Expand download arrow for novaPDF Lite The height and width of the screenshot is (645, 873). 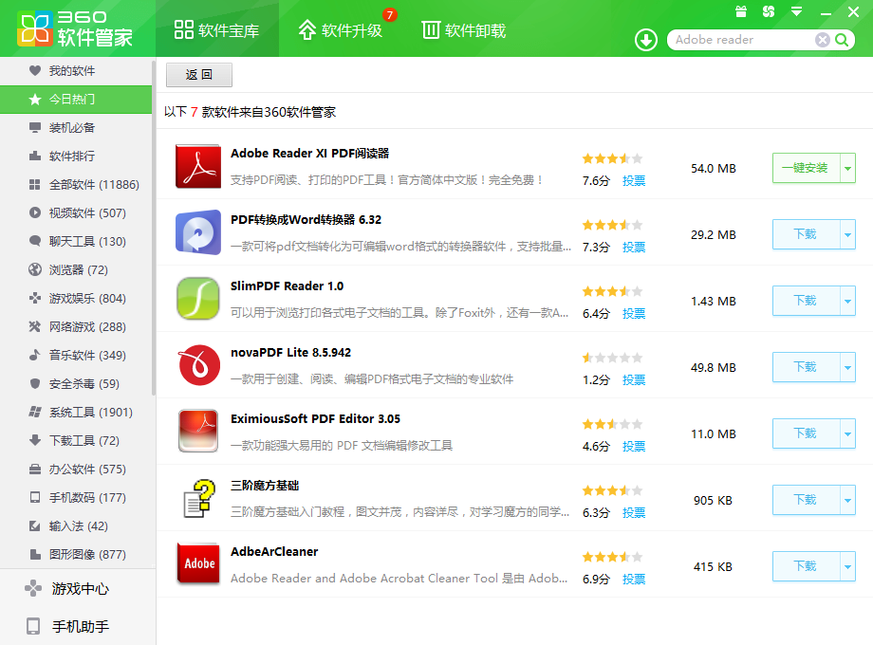[847, 367]
